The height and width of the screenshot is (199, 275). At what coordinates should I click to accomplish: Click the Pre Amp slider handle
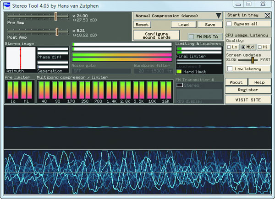(55, 16)
